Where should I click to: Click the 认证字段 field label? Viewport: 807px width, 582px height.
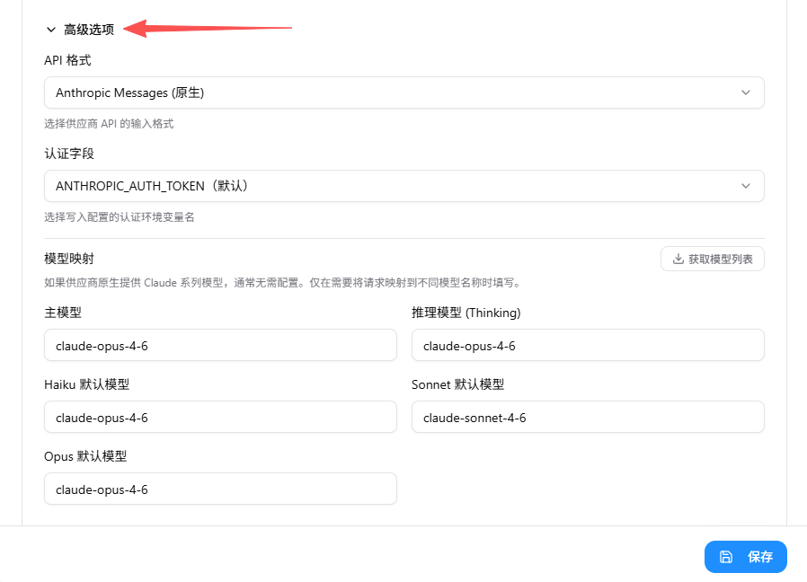(69, 154)
